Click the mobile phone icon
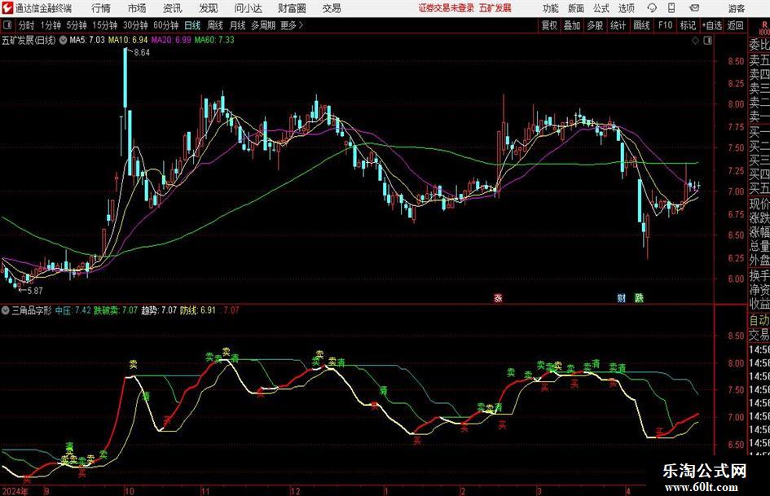This screenshot has height=496, width=770. tap(671, 8)
